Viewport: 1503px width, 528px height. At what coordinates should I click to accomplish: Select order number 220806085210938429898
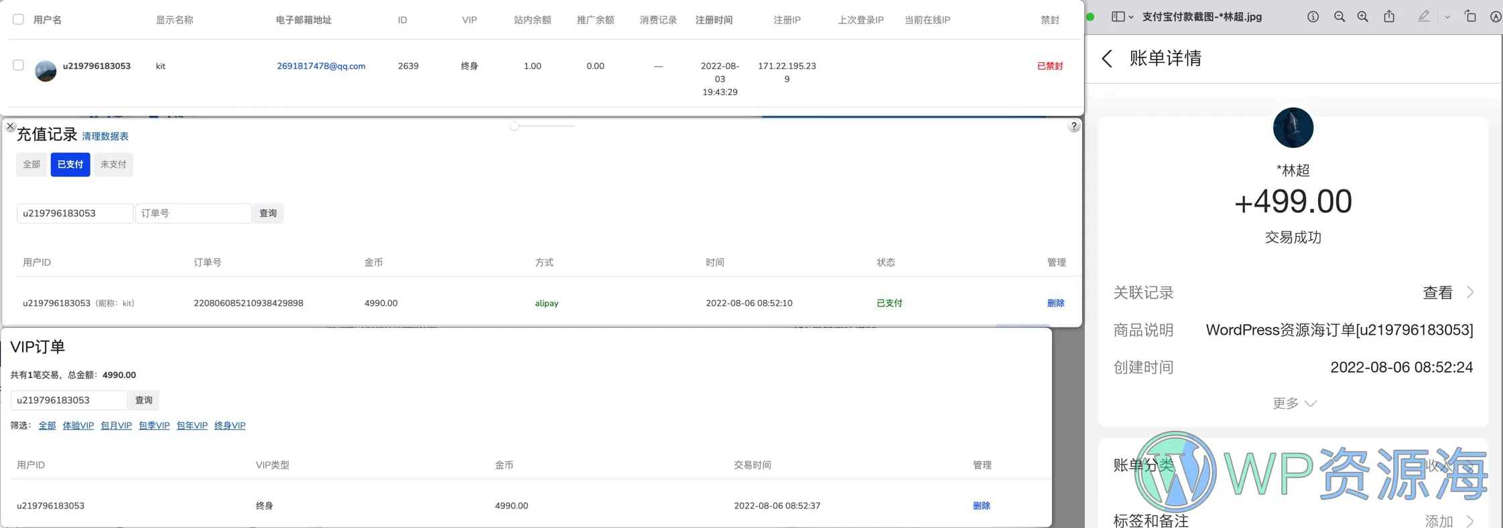pos(249,303)
